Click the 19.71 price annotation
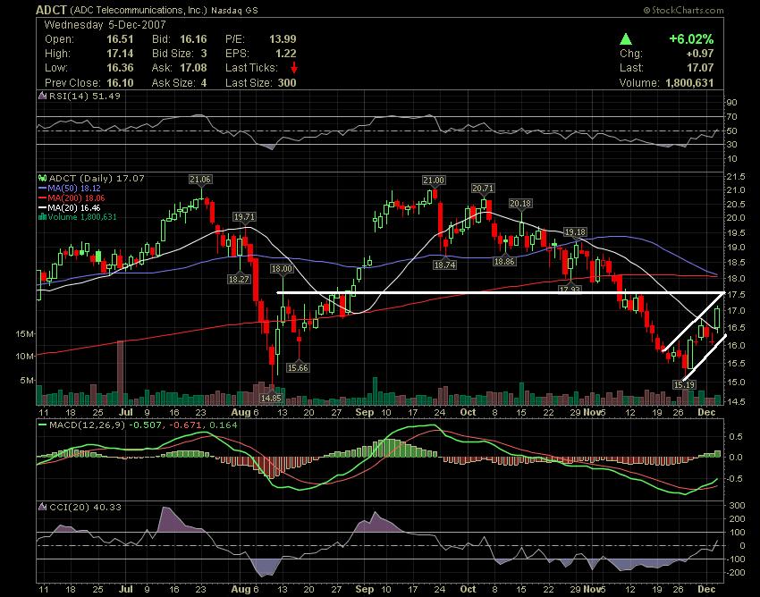This screenshot has height=597, width=760. coord(244,217)
